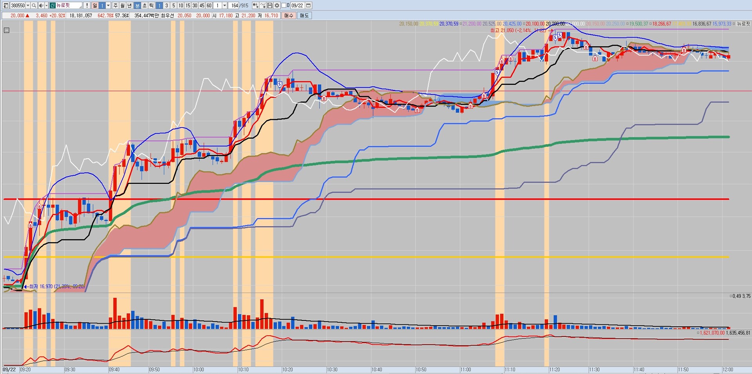Image resolution: width=752 pixels, height=374 pixels.
Task: Toggle the checkbox beside the date field
Action: (284, 5)
